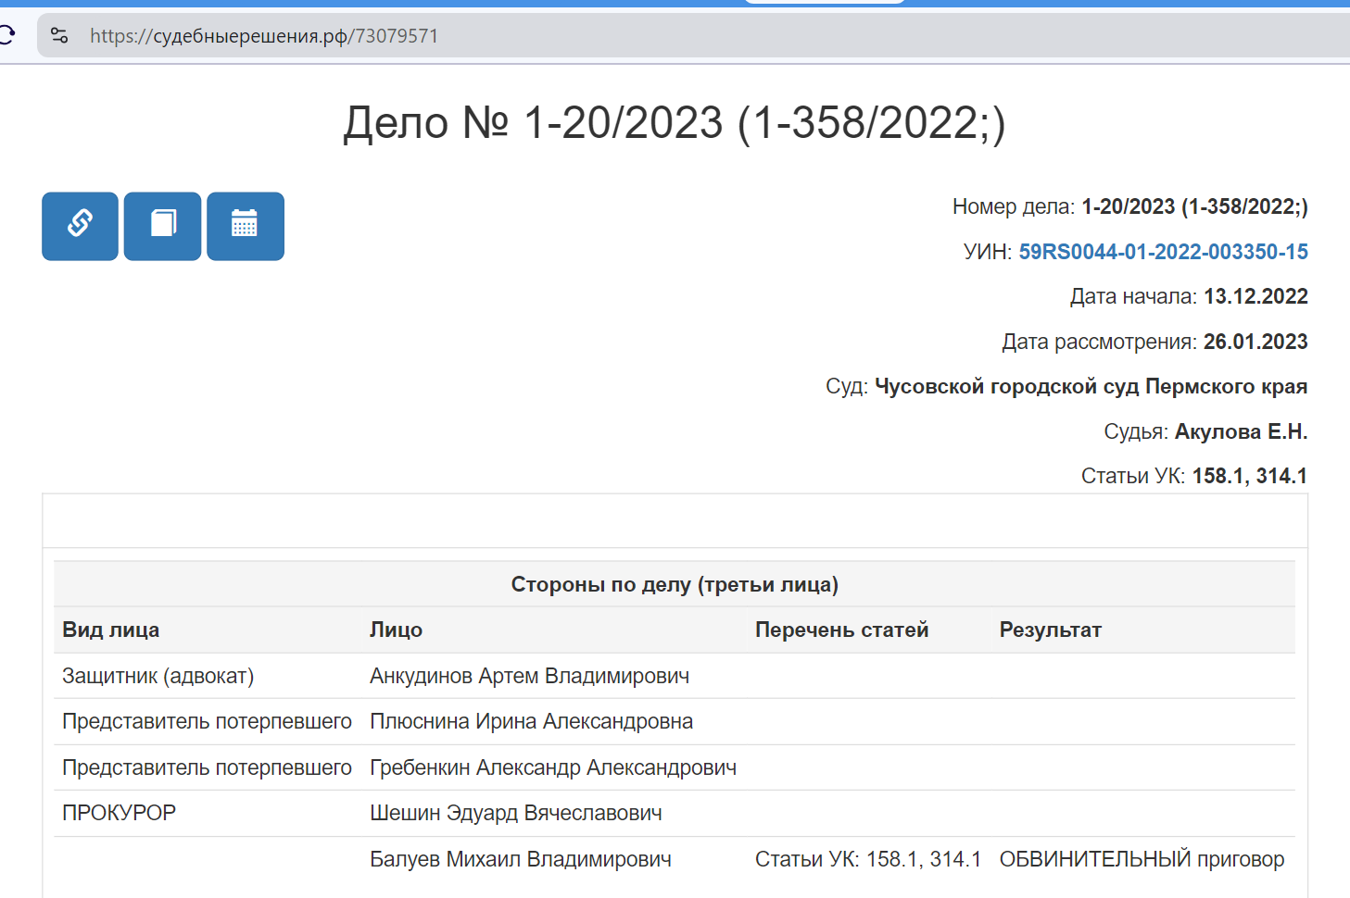Screen dimensions: 1350x898
Task: Click the Защитник (адвокат) cell
Action: pos(158,676)
